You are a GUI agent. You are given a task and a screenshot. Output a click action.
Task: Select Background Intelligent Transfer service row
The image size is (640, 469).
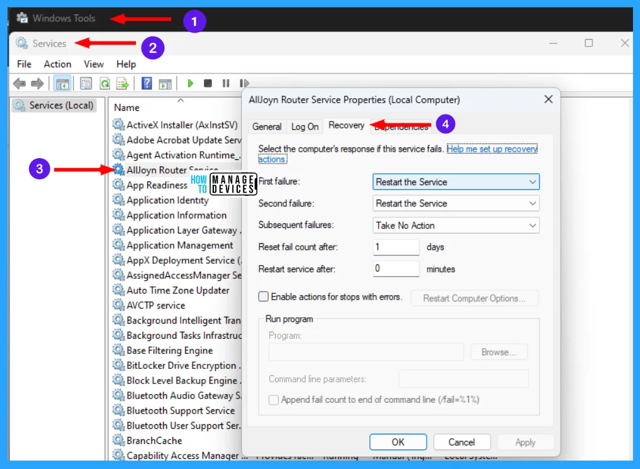click(177, 320)
